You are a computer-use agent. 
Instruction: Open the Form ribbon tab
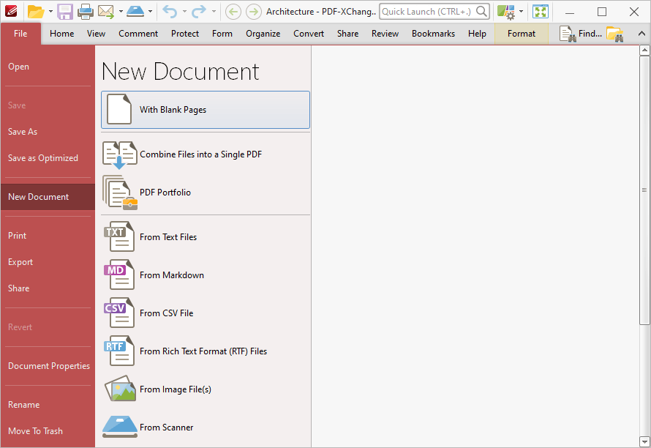coord(222,34)
